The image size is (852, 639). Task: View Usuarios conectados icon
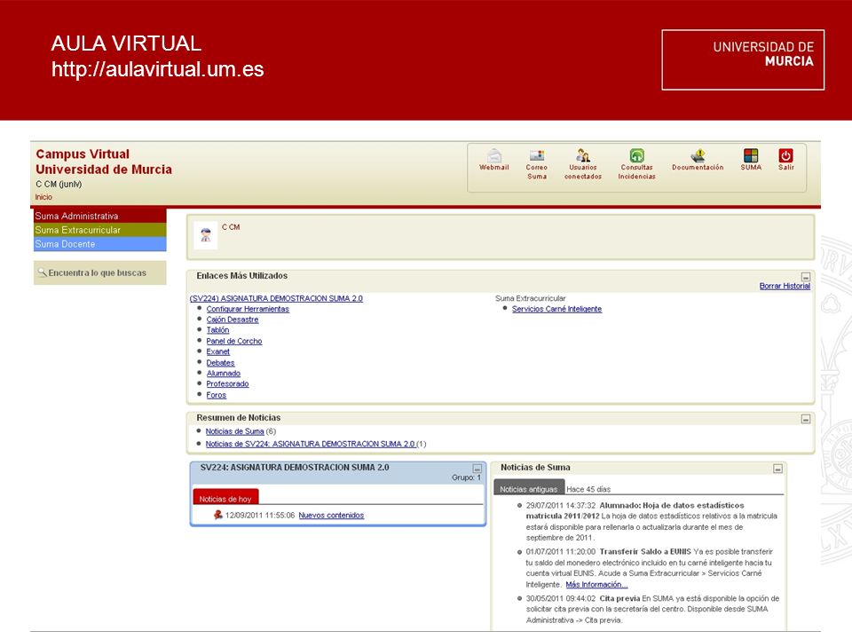(x=583, y=155)
